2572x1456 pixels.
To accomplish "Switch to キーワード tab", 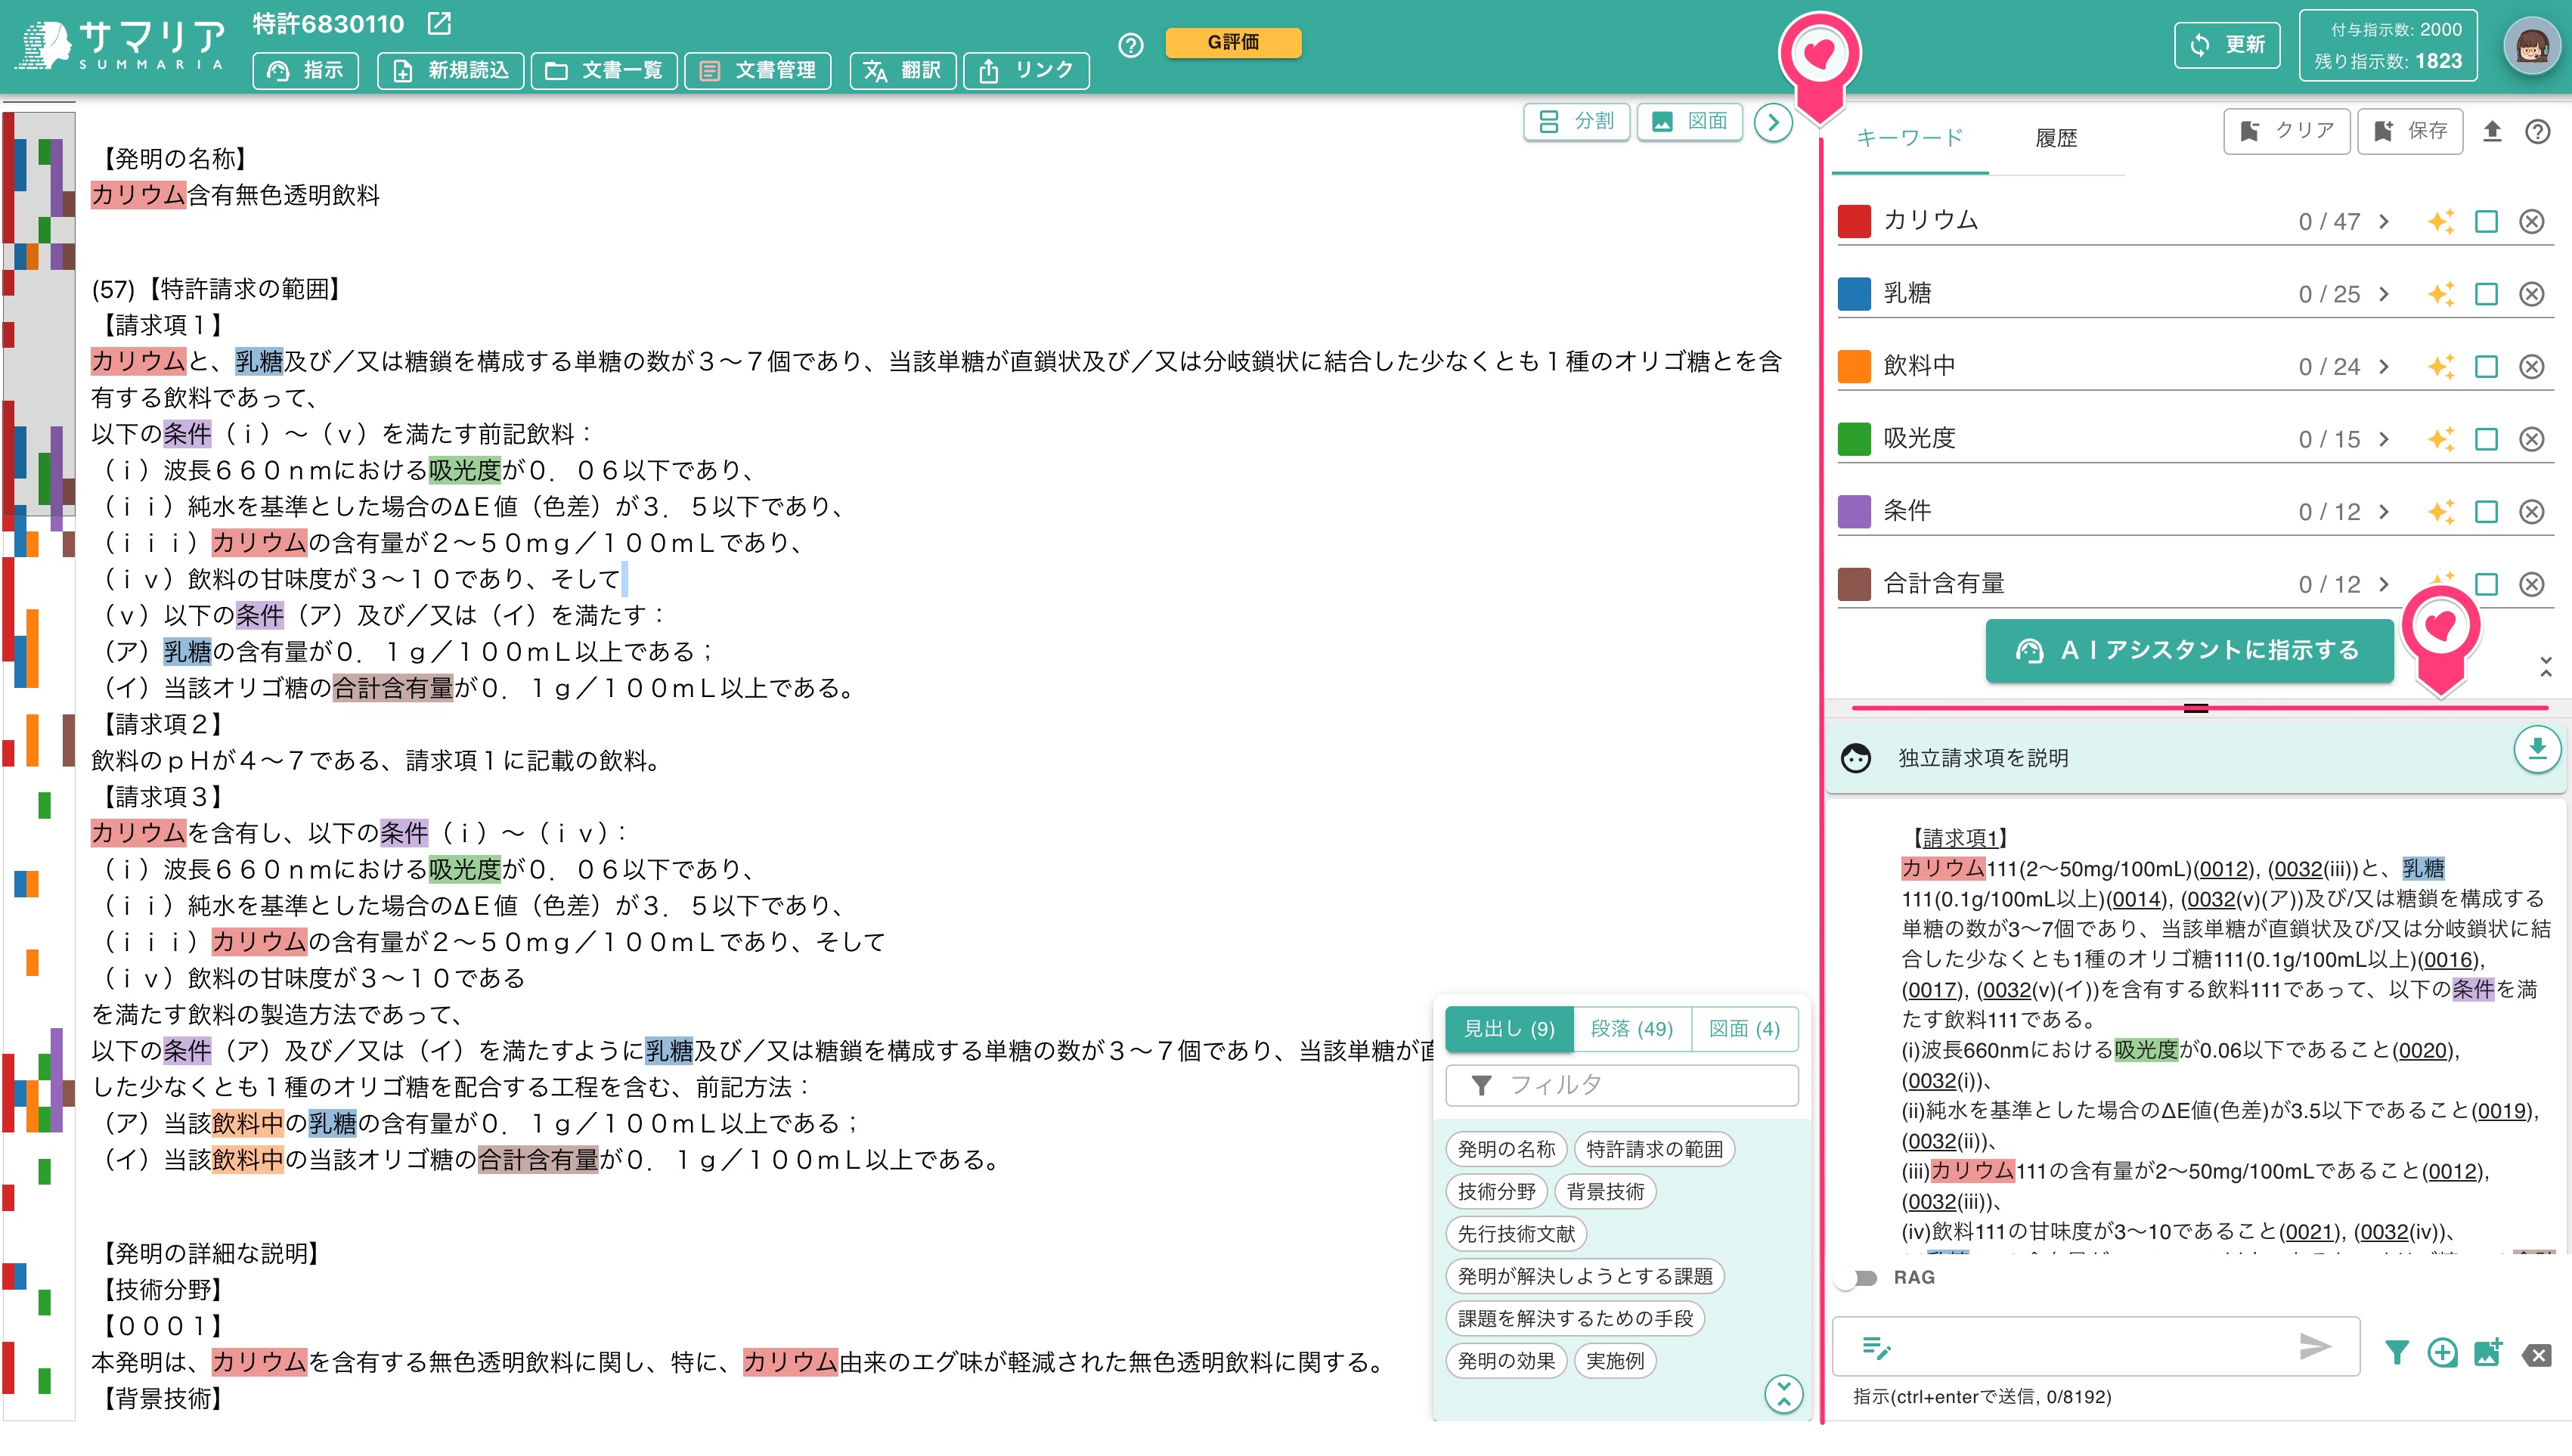I will point(1909,138).
